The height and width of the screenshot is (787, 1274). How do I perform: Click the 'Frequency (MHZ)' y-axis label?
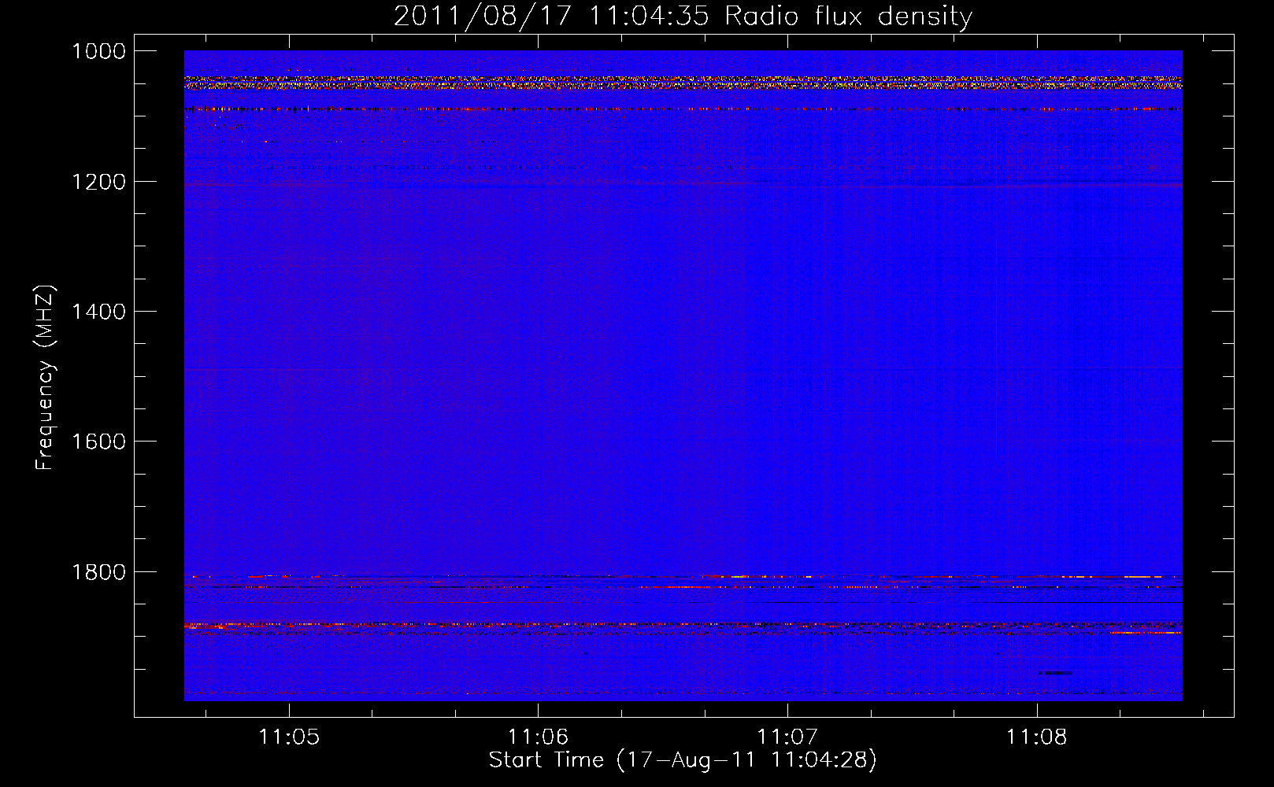pos(46,378)
